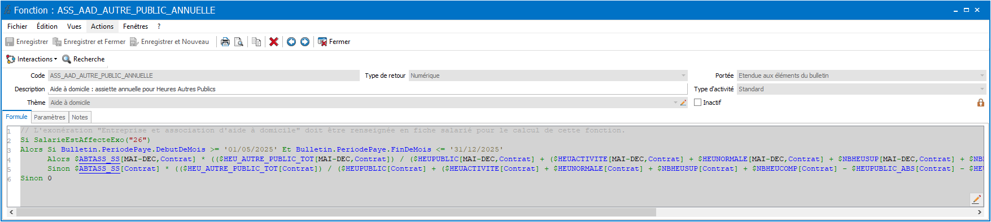The width and height of the screenshot is (991, 222).
Task: Toggle the Inactif checkbox
Action: 698,103
